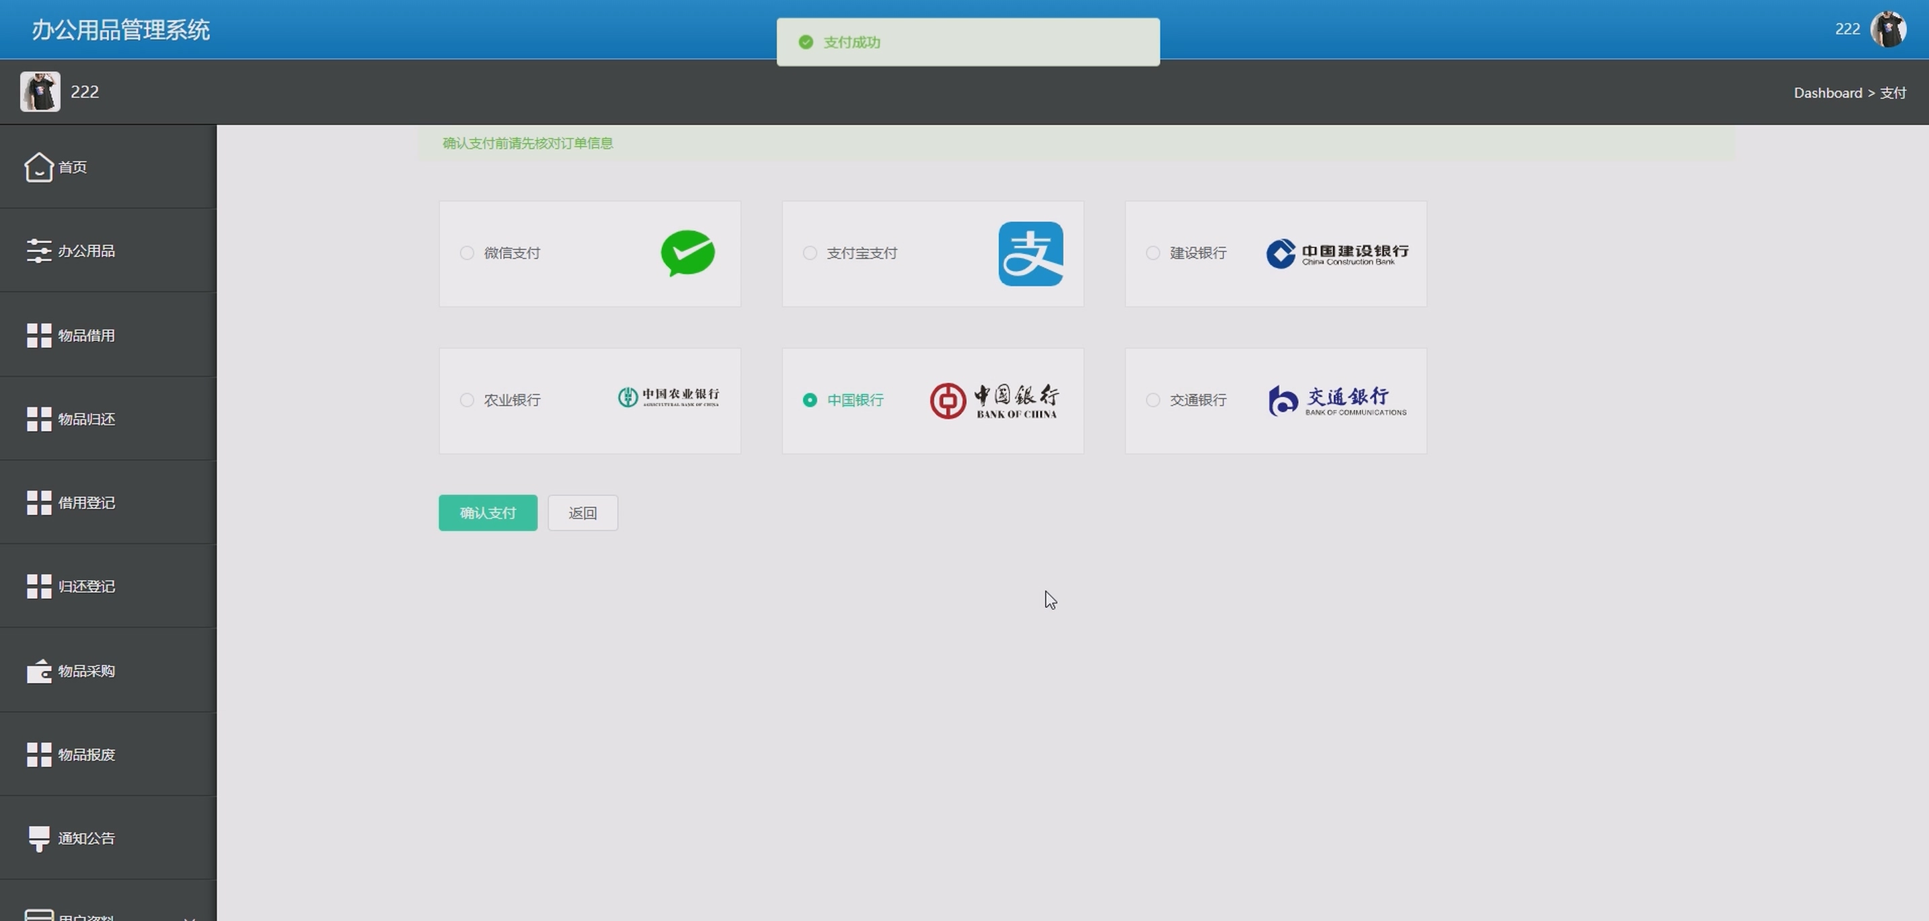Open the user avatar in top right header
This screenshot has height=921, width=1929.
1888,29
